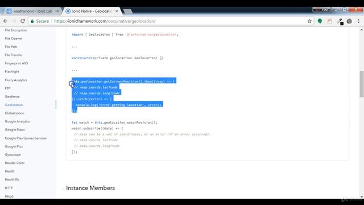This screenshot has height=205, width=364.
Task: Click the data.coords.latitude comment line
Action: (x=96, y=140)
